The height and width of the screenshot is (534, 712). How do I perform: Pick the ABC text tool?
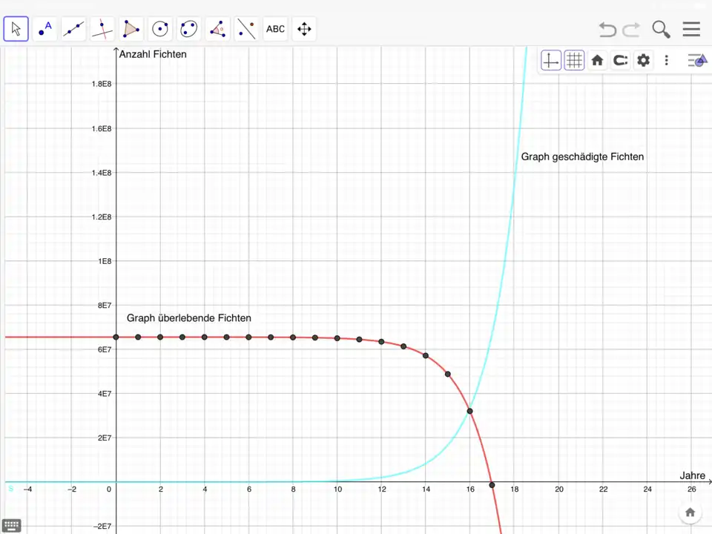[275, 29]
